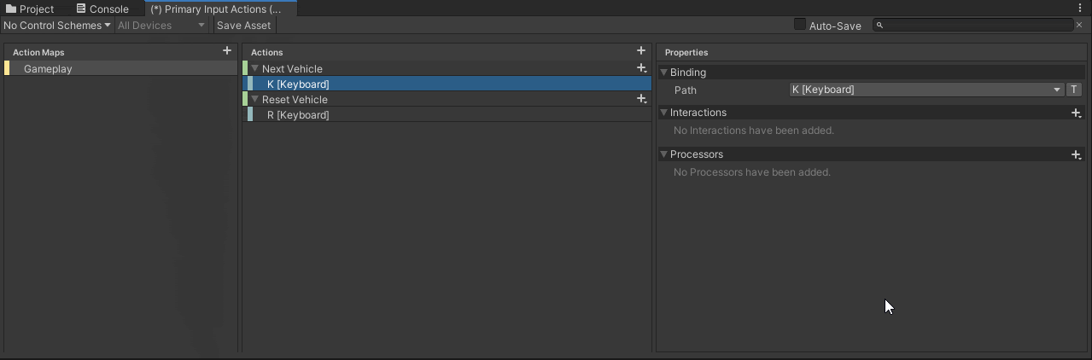Add a new processor with plus icon
Viewport: 1092px width, 360px height.
click(1077, 154)
